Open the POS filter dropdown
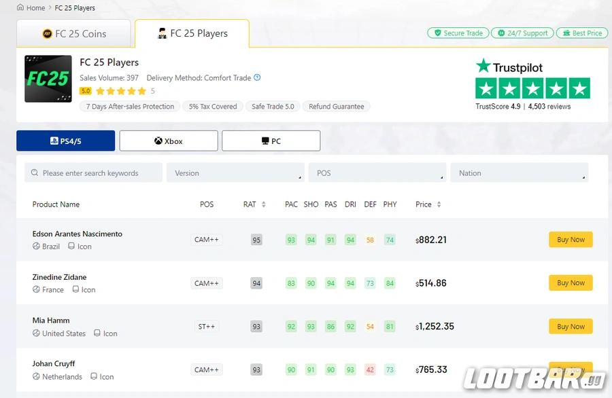 pos(377,173)
